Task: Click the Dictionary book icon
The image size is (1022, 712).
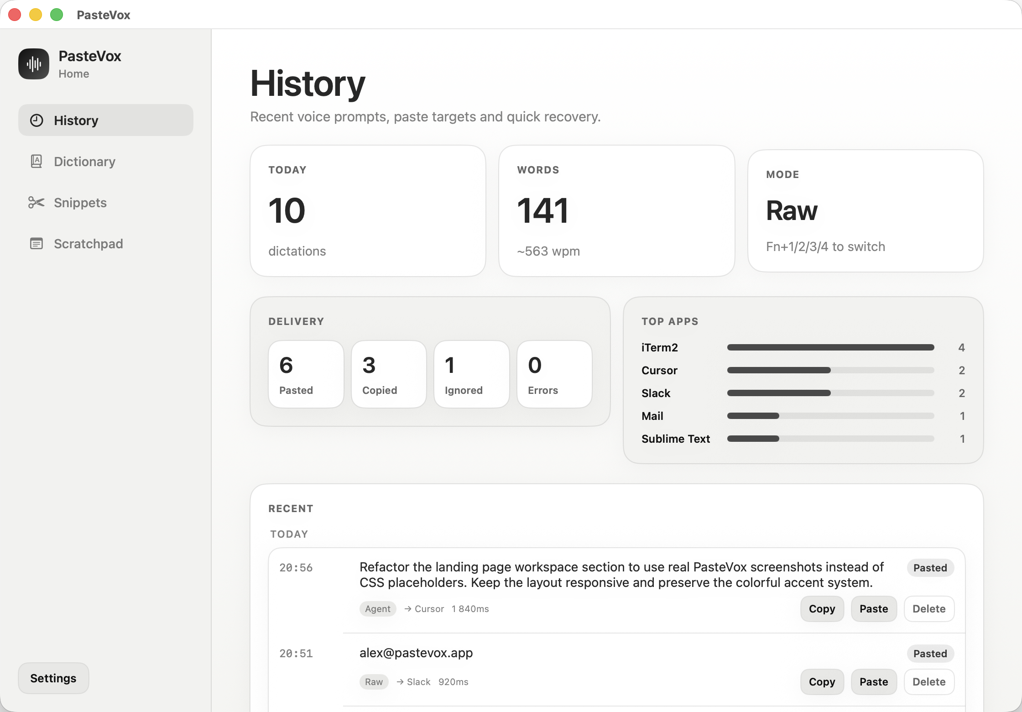Action: point(36,161)
